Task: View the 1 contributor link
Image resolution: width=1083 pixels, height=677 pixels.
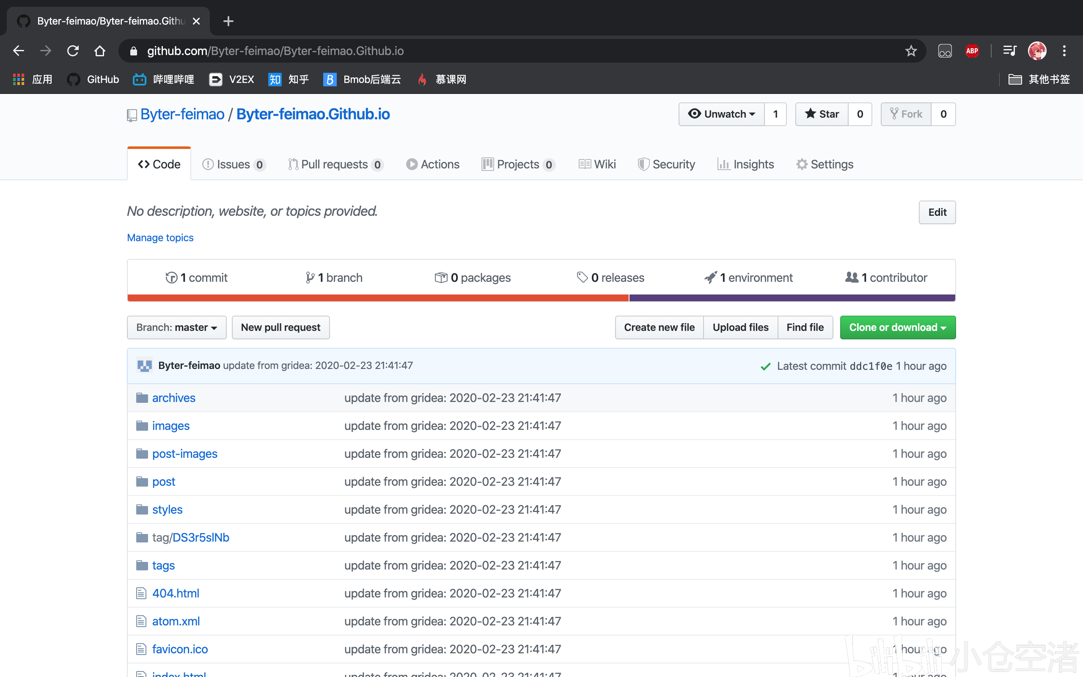Action: [x=886, y=278]
